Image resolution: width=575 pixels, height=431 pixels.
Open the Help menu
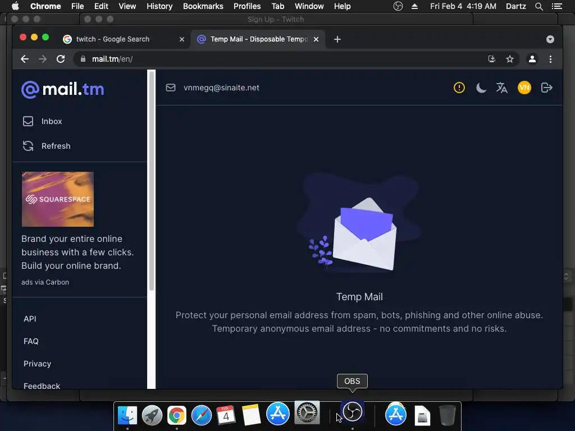click(342, 6)
